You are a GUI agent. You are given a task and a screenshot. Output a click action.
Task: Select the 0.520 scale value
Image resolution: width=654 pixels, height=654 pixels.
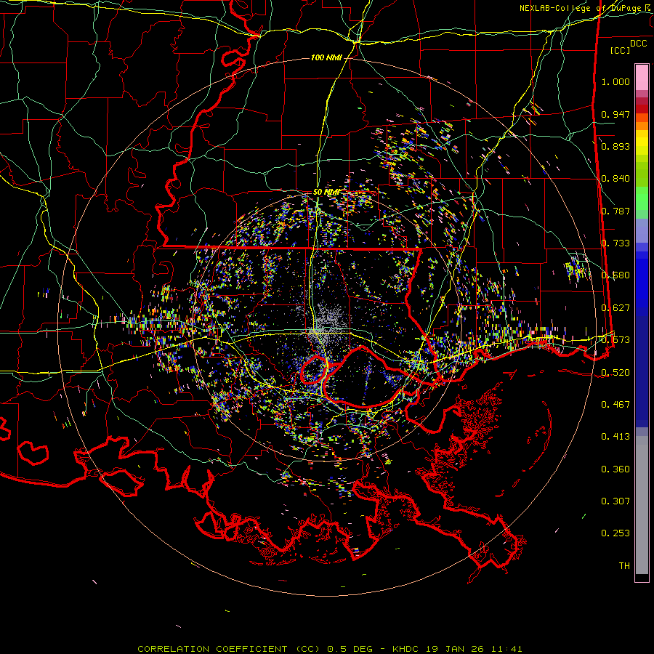(x=615, y=373)
